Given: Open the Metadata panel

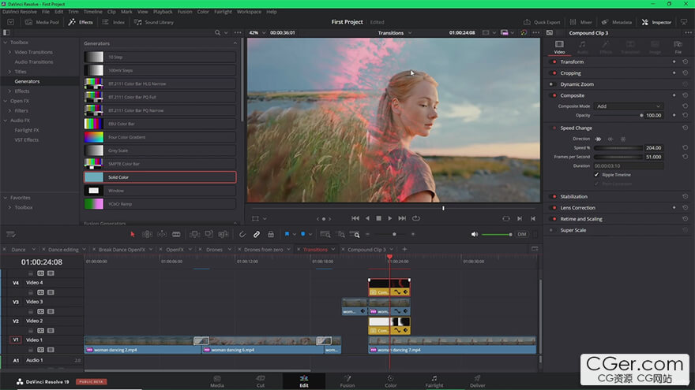Looking at the screenshot, I should point(617,22).
